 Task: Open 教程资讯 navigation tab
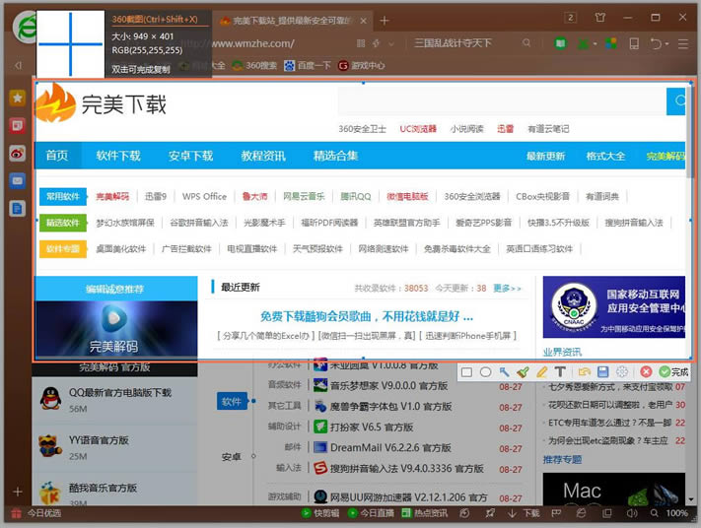pos(263,156)
